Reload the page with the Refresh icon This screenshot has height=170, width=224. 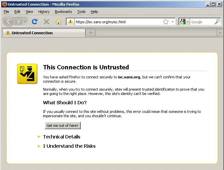coord(35,22)
